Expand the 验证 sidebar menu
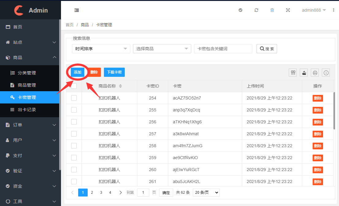339x206 pixels. (30, 171)
